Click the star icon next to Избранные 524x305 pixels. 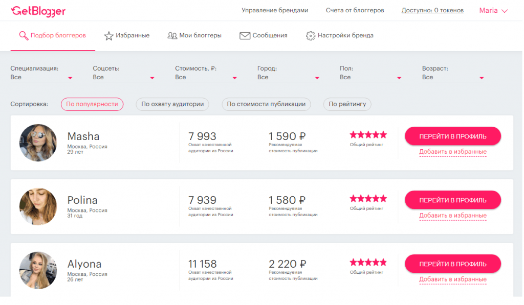click(x=108, y=36)
